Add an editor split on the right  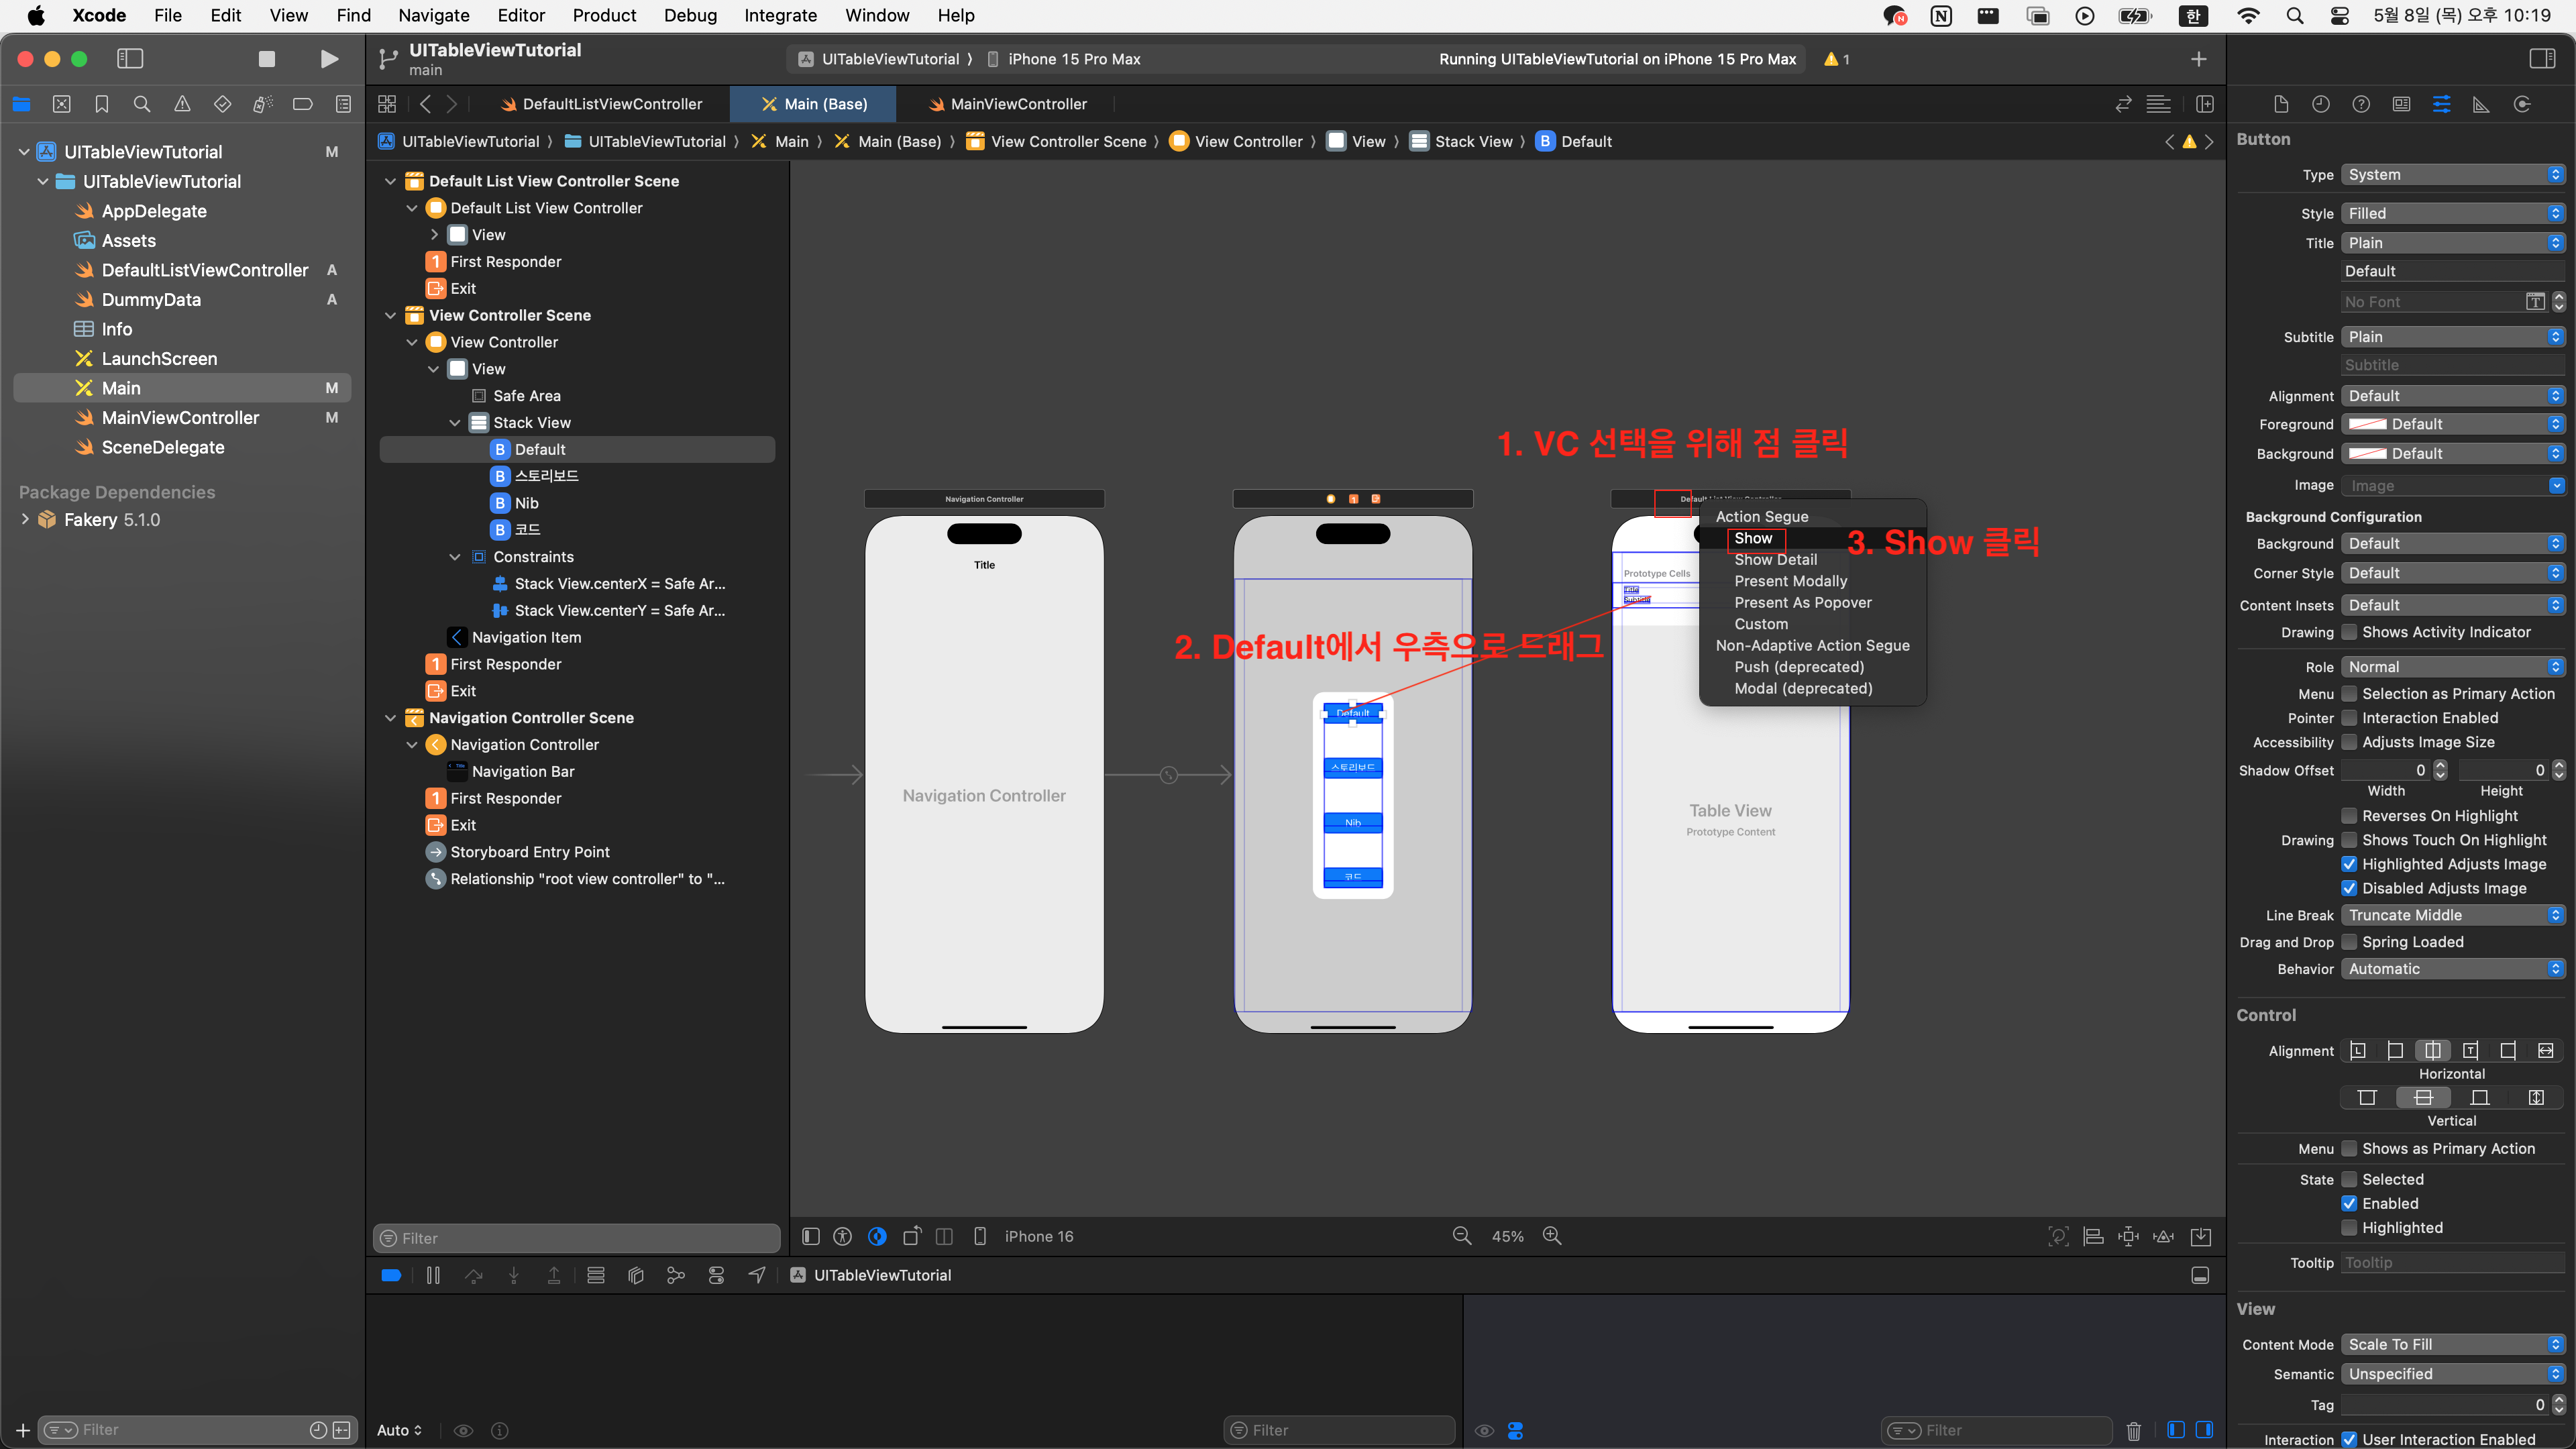click(x=2204, y=104)
